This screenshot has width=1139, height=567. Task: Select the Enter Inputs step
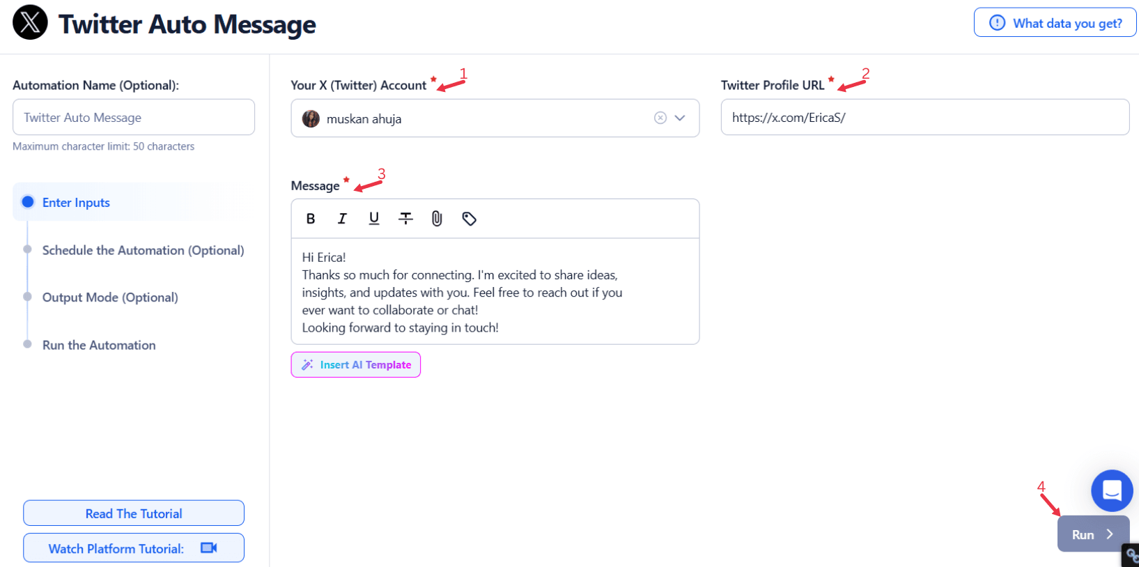coord(76,203)
